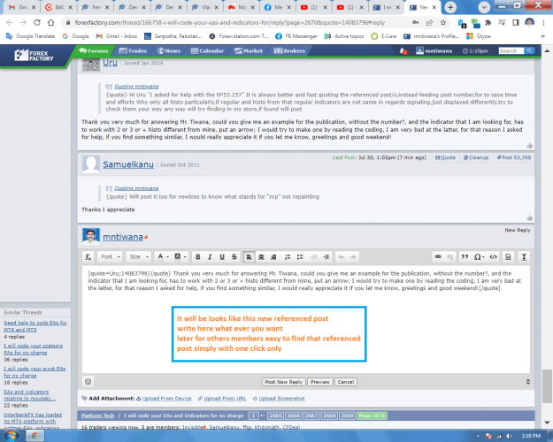Insert quote block with quotation icon

[x=465, y=257]
